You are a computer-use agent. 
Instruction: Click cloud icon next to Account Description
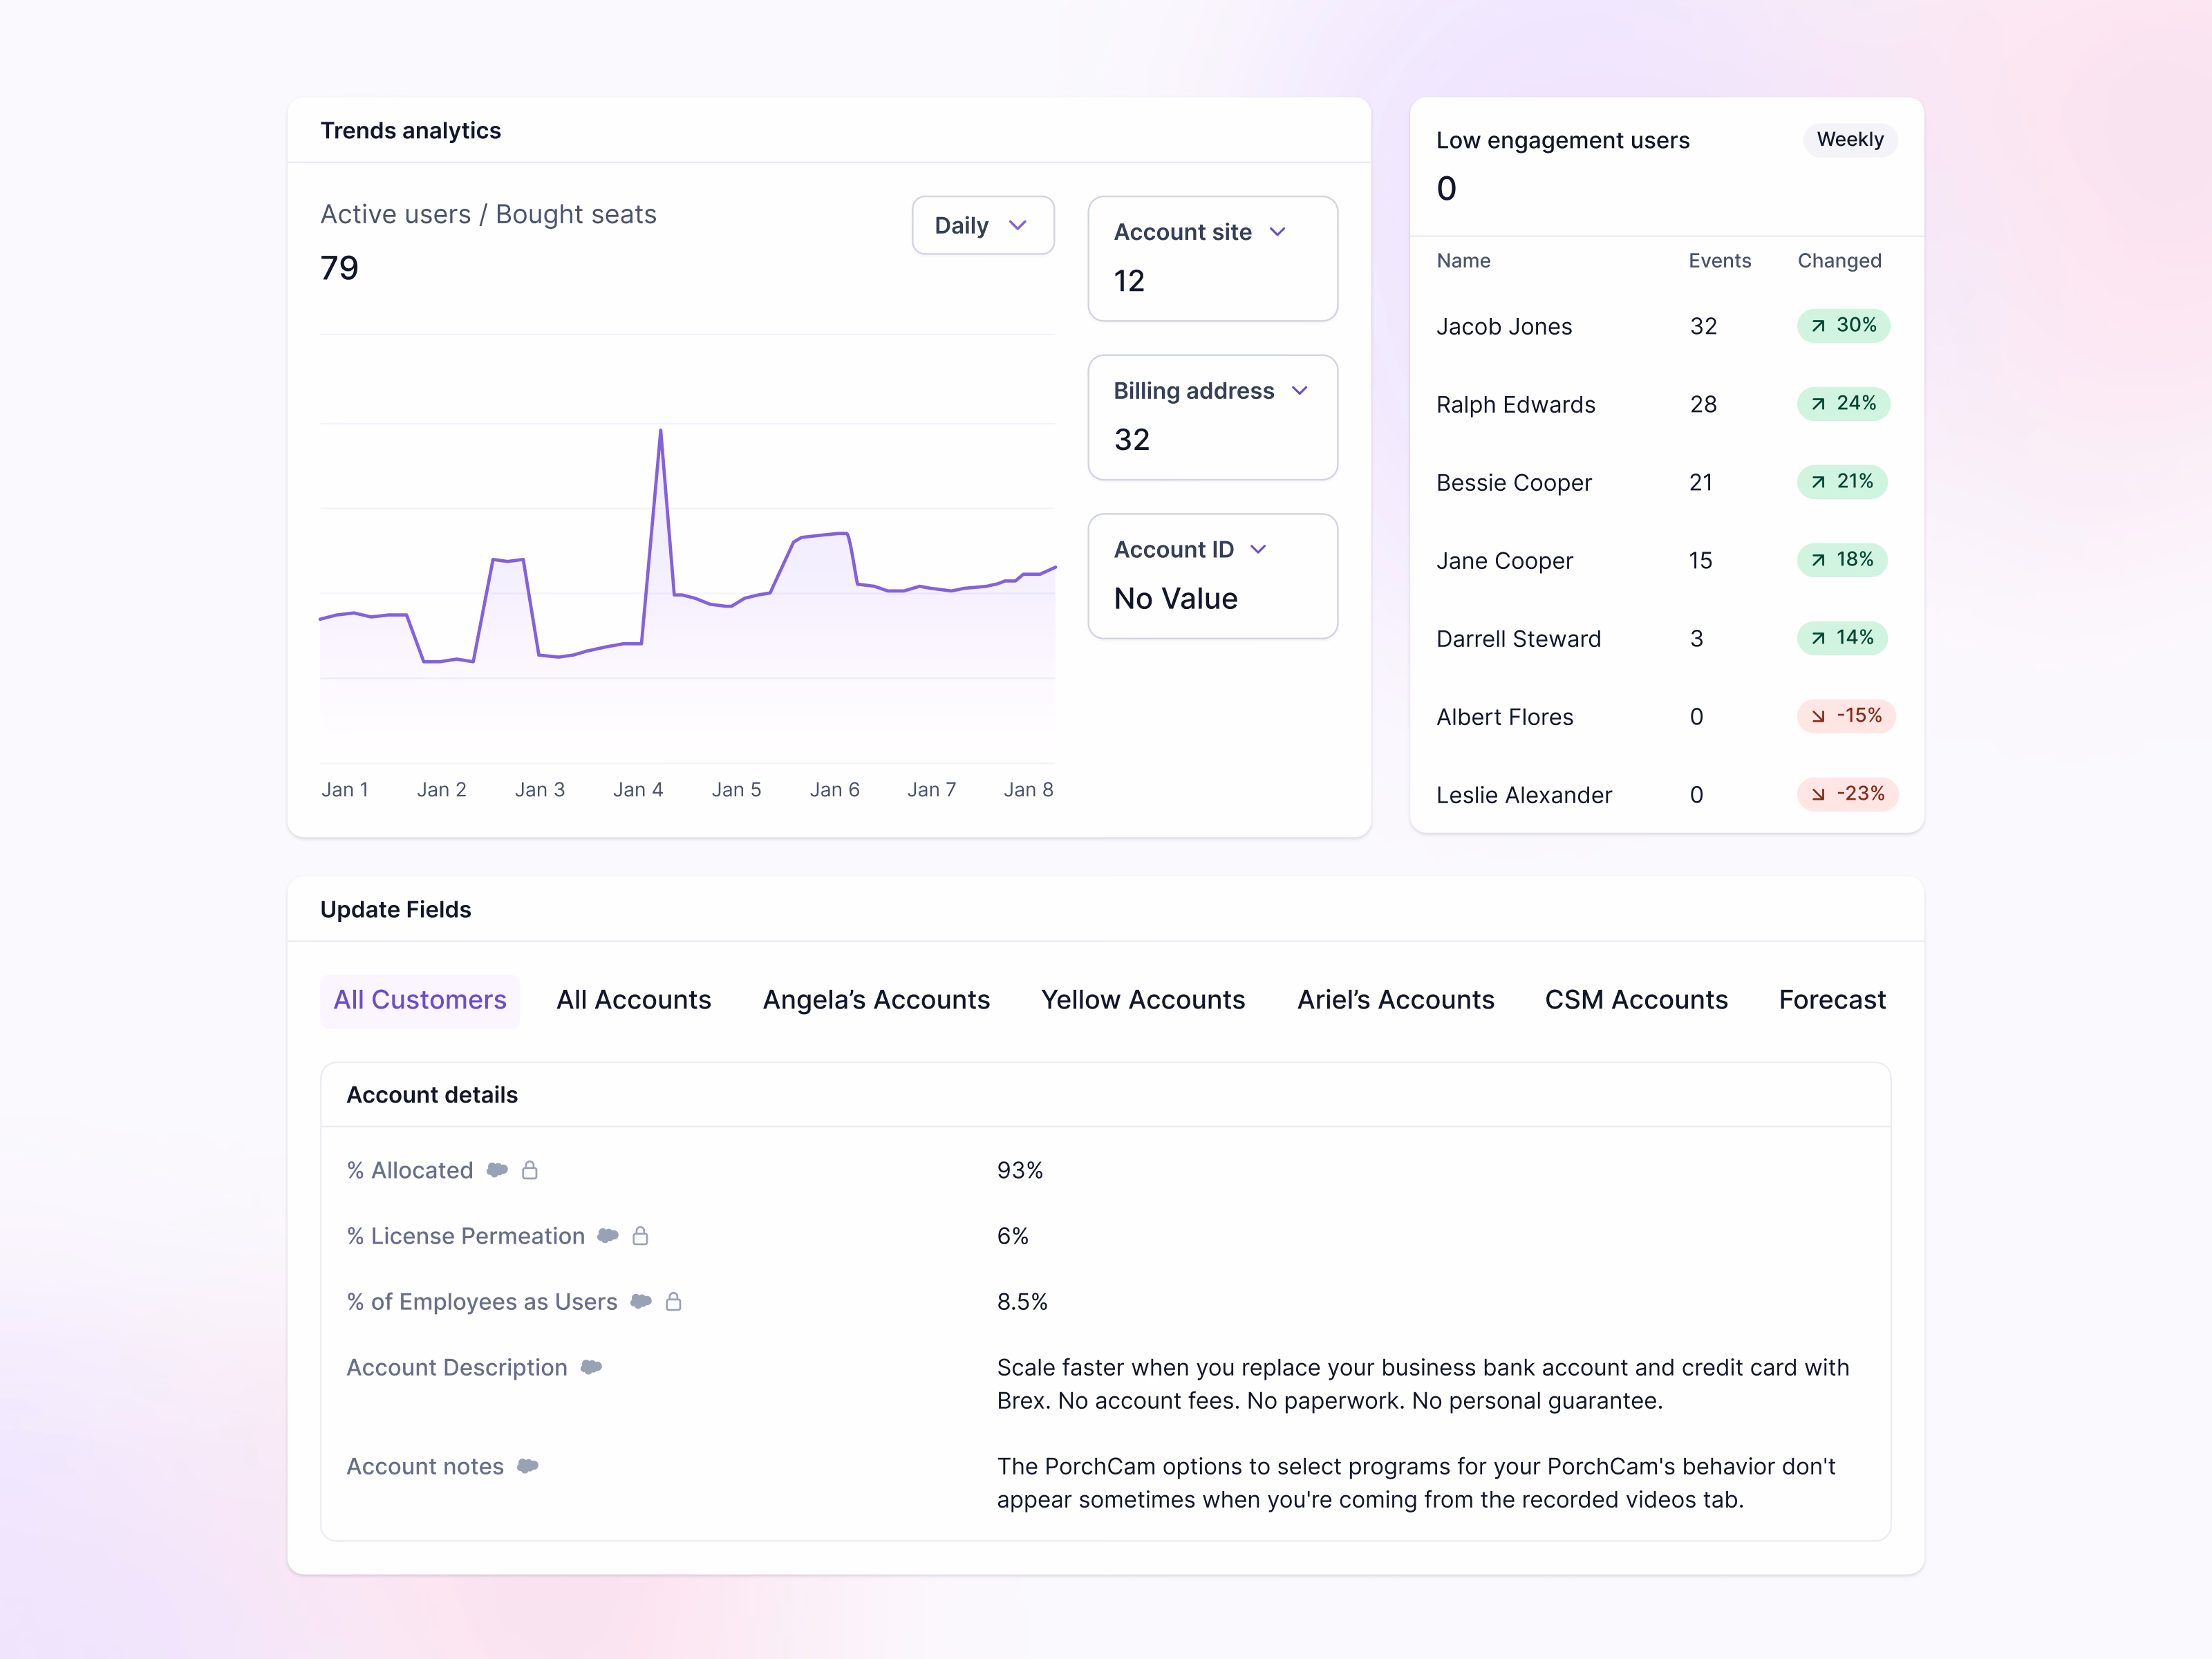click(591, 1367)
